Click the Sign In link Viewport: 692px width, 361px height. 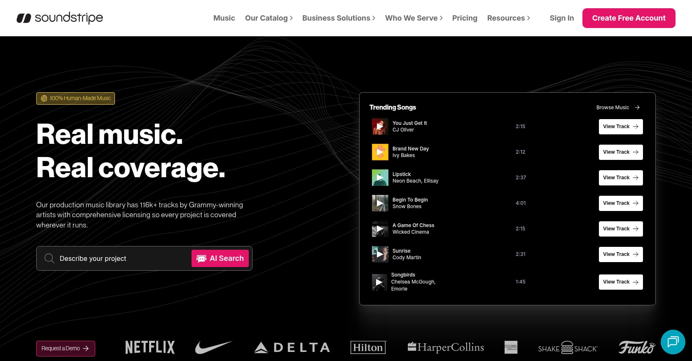tap(561, 18)
